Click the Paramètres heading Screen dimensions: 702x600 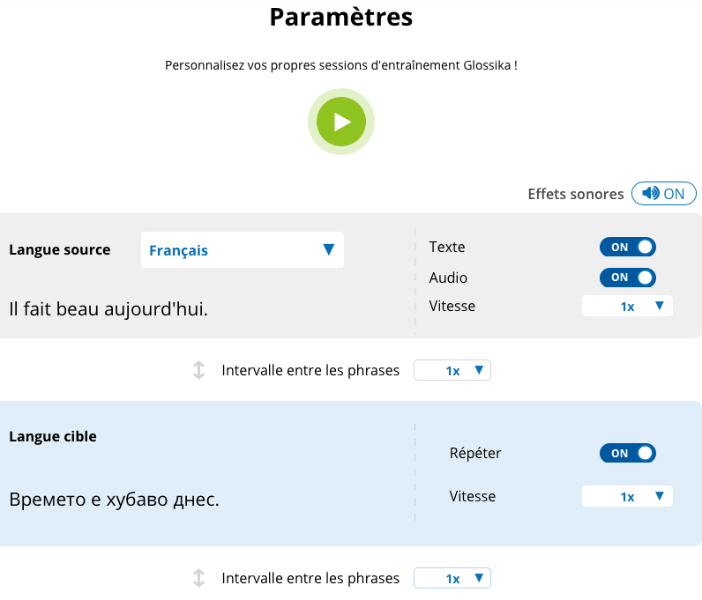(x=340, y=17)
